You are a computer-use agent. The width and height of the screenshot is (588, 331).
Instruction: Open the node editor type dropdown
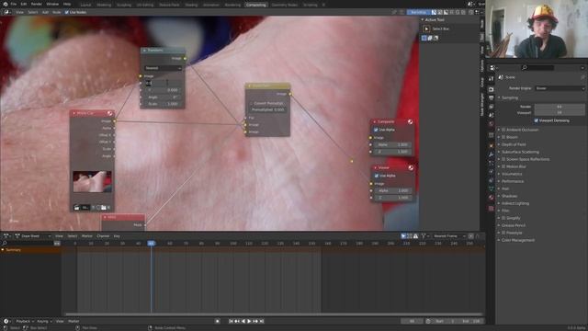click(6, 12)
